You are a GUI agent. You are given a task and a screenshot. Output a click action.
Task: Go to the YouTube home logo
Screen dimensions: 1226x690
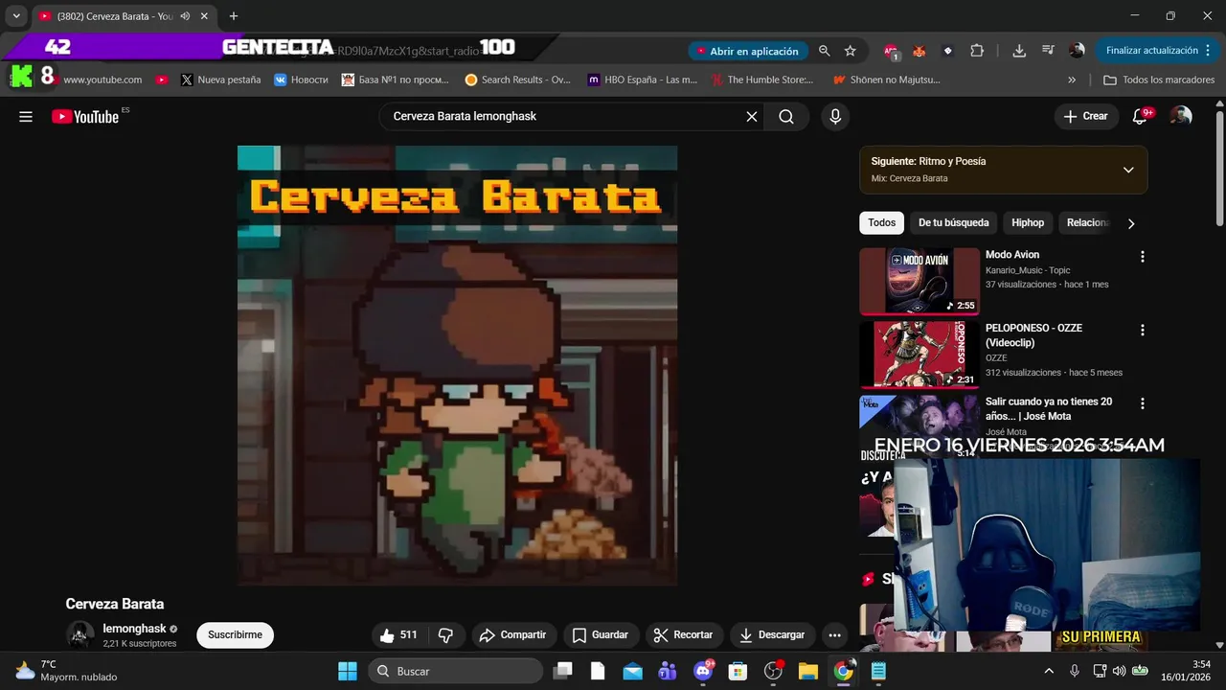[x=85, y=117]
